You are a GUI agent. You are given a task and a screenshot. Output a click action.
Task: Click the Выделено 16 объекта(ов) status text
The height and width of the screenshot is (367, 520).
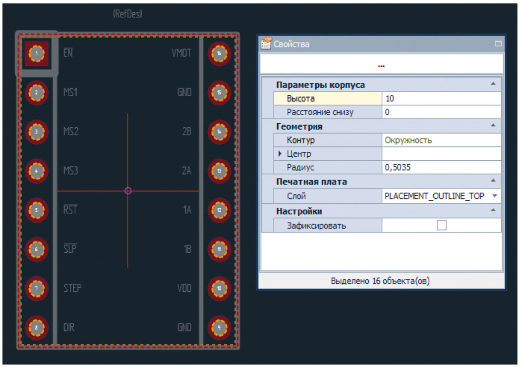point(380,281)
